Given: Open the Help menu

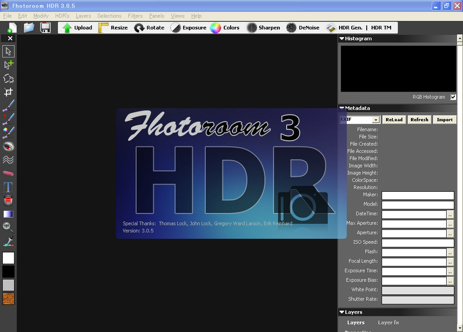Looking at the screenshot, I should tap(196, 16).
